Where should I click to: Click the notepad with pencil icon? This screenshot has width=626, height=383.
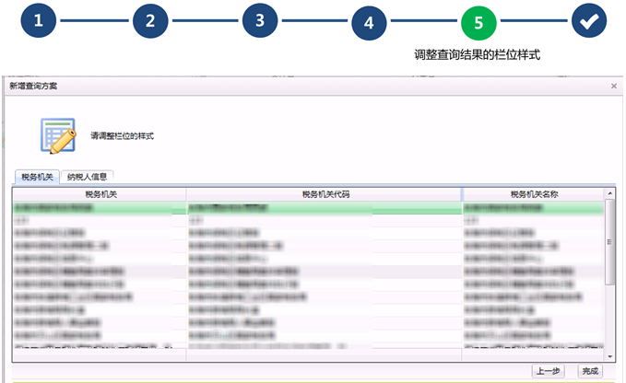57,135
